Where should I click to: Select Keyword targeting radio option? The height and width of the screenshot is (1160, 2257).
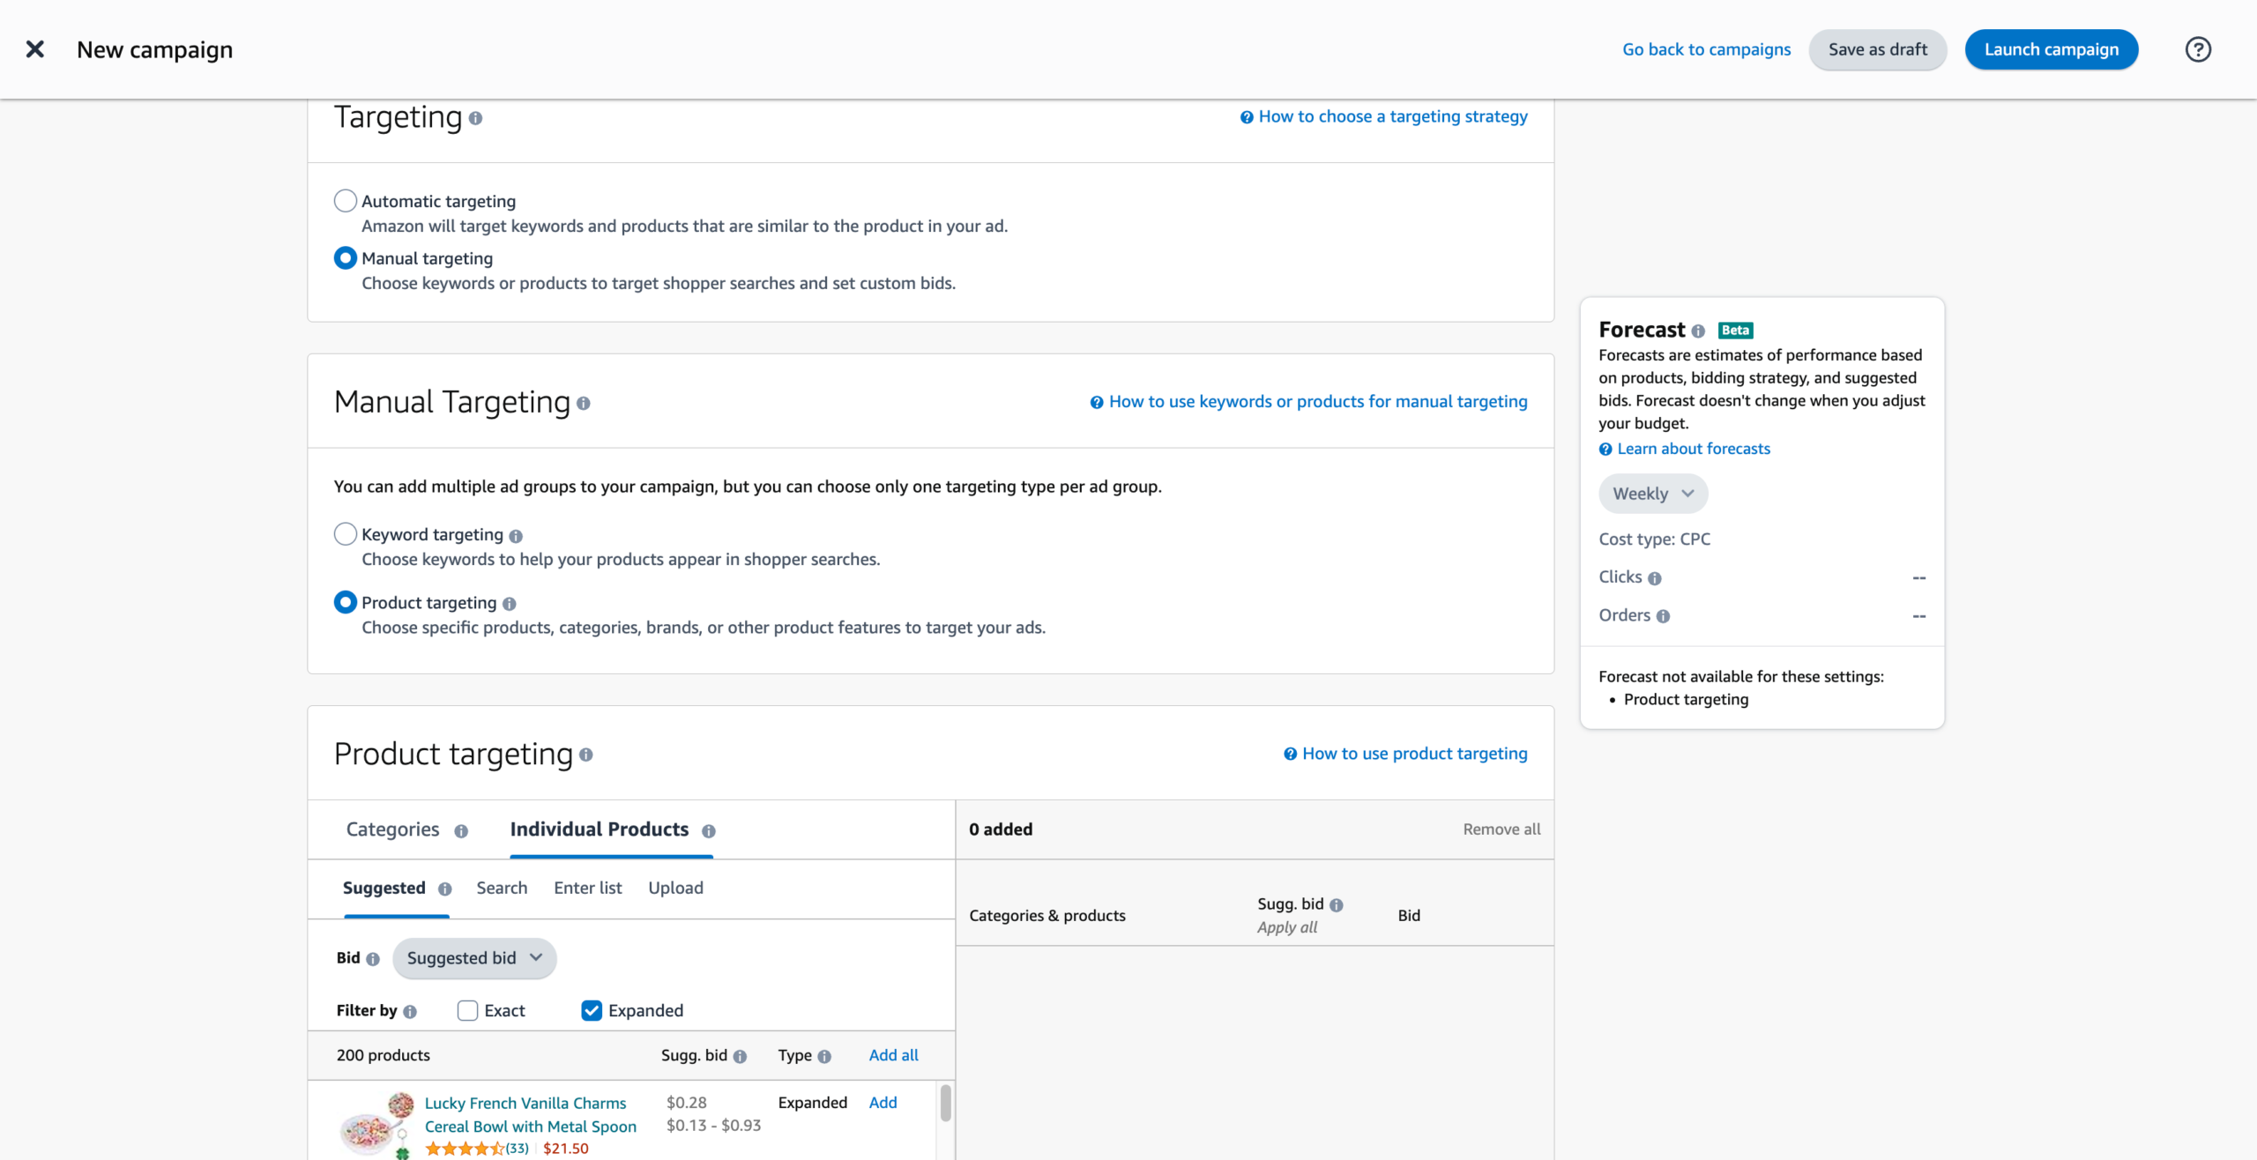click(346, 534)
